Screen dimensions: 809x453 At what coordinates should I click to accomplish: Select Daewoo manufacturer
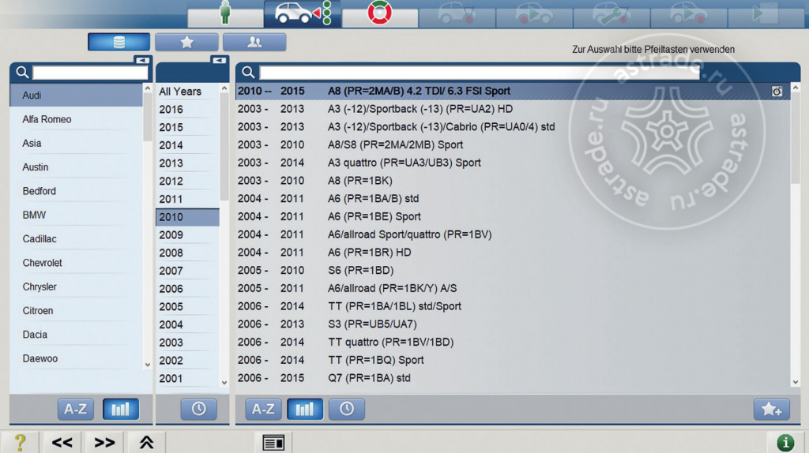[x=76, y=358]
